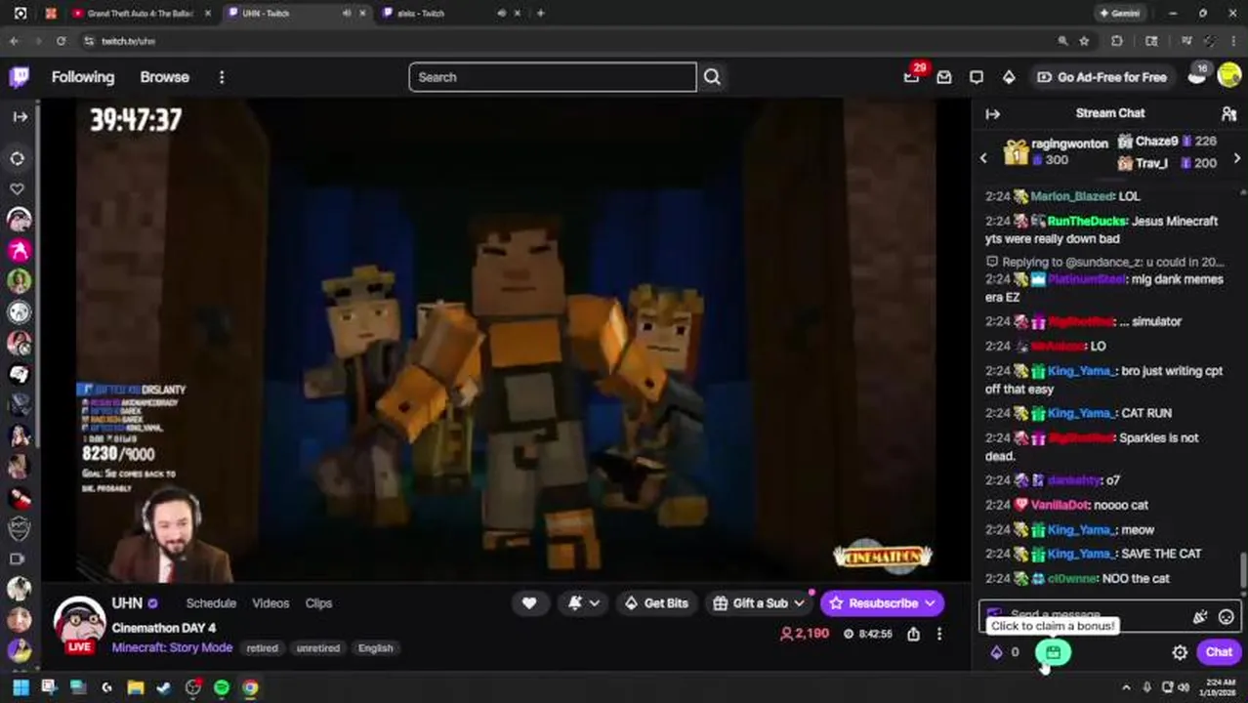Open notifications showing 29 unread
This screenshot has height=703, width=1248.
pyautogui.click(x=912, y=76)
